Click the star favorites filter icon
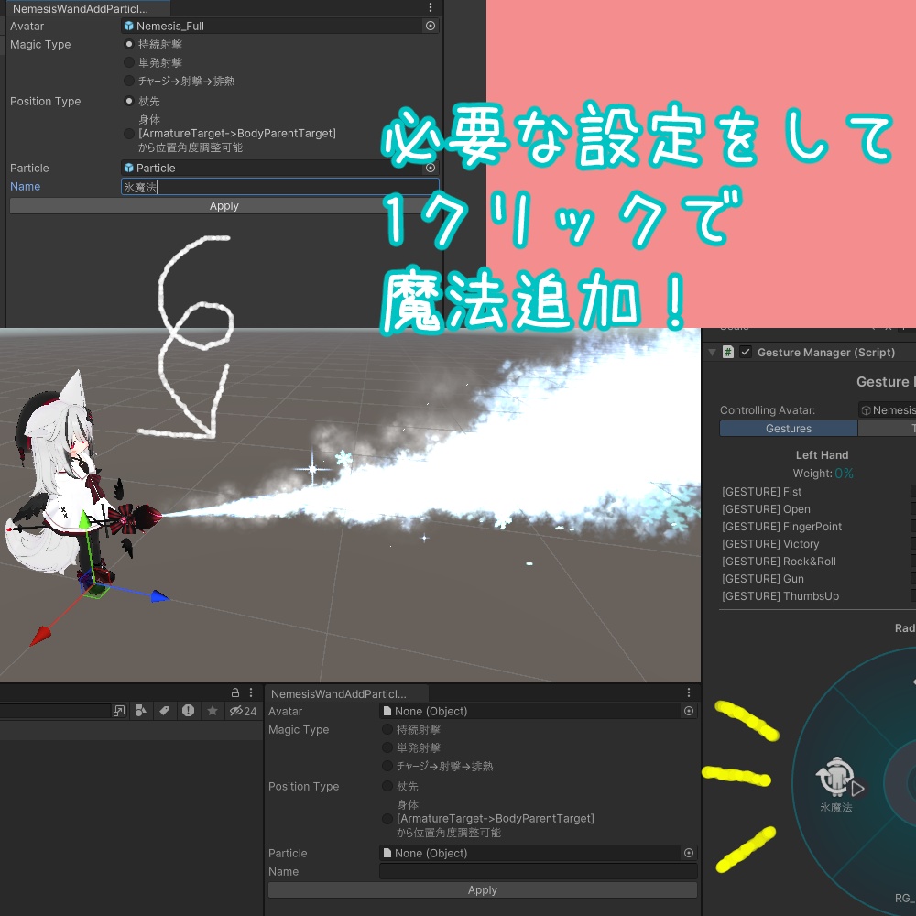The width and height of the screenshot is (916, 916). 213,711
